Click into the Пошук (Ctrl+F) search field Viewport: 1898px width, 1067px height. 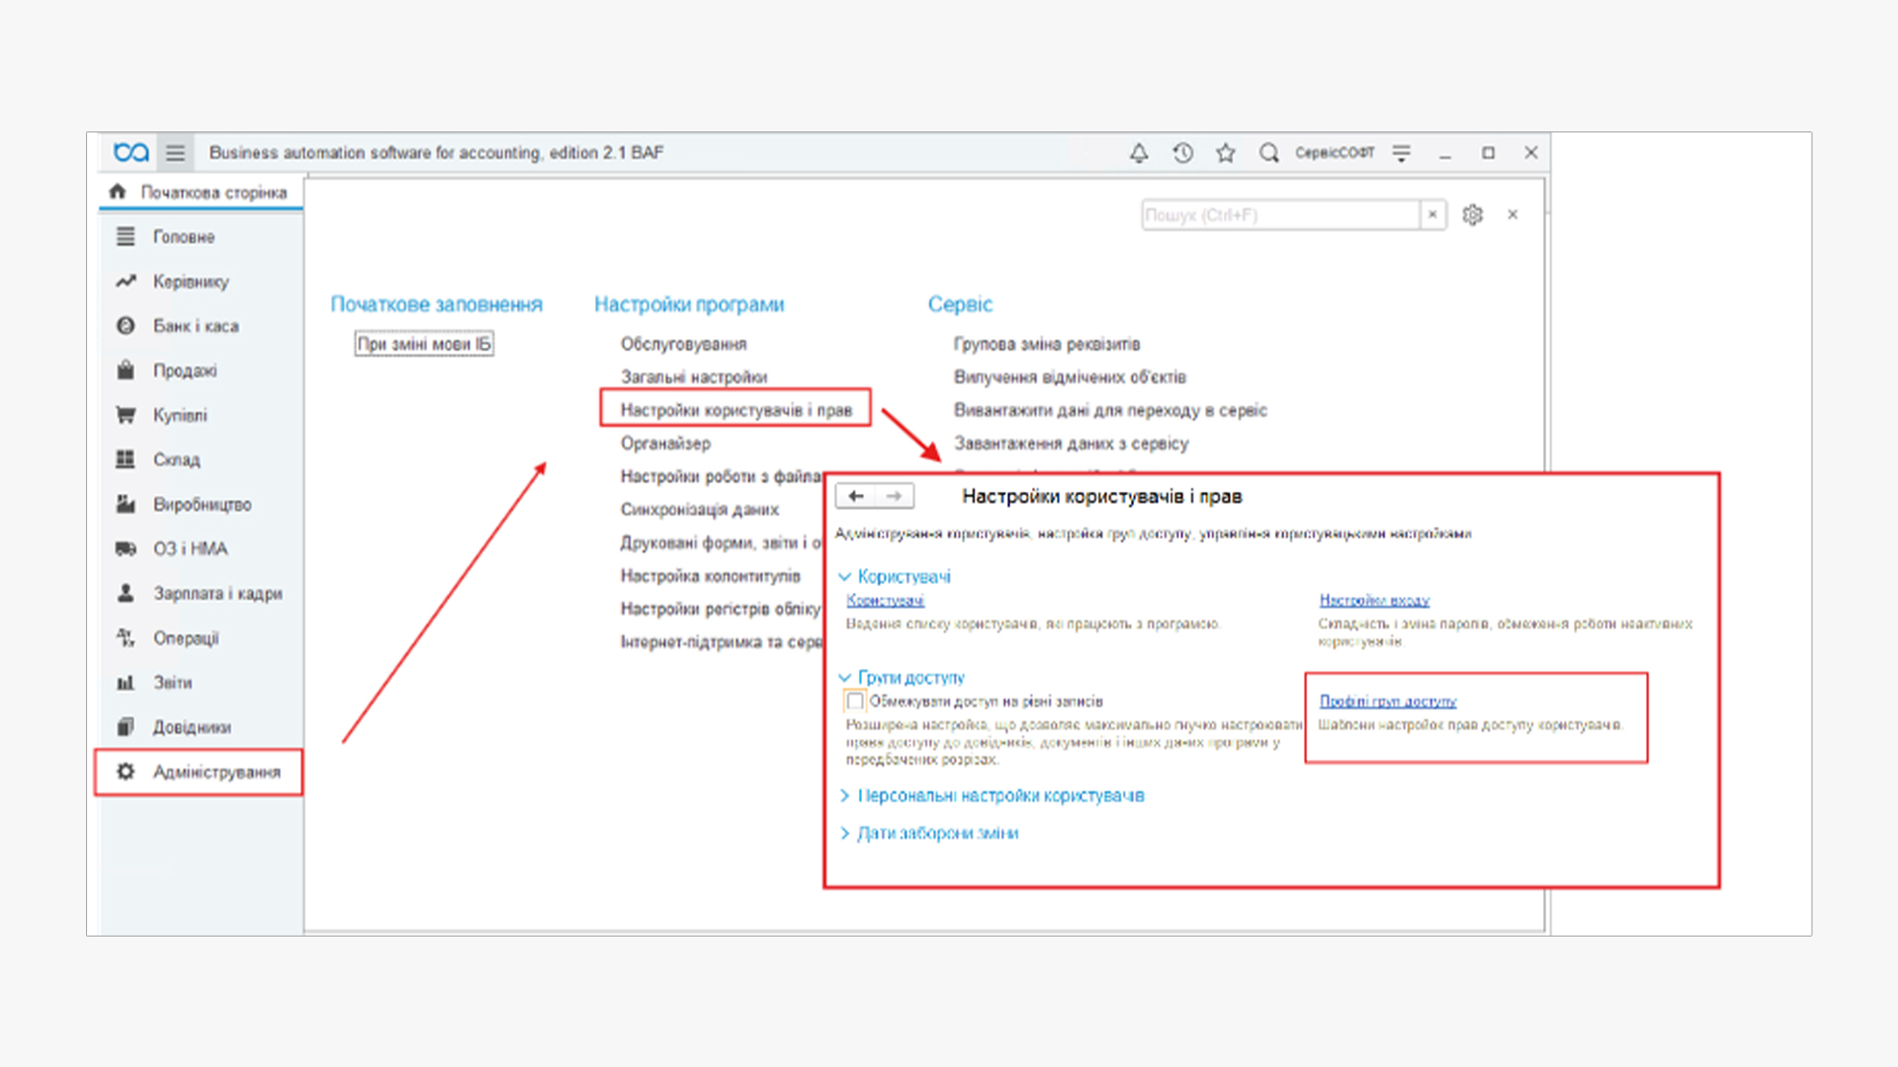point(1280,214)
